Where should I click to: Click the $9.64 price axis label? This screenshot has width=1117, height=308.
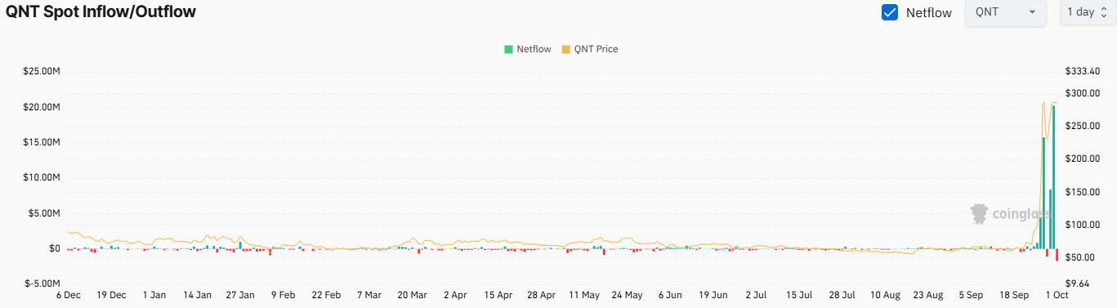(x=1078, y=284)
